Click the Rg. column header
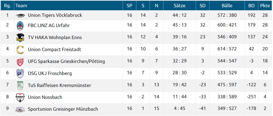Viewport: 273px width, 116px height. [7, 6]
